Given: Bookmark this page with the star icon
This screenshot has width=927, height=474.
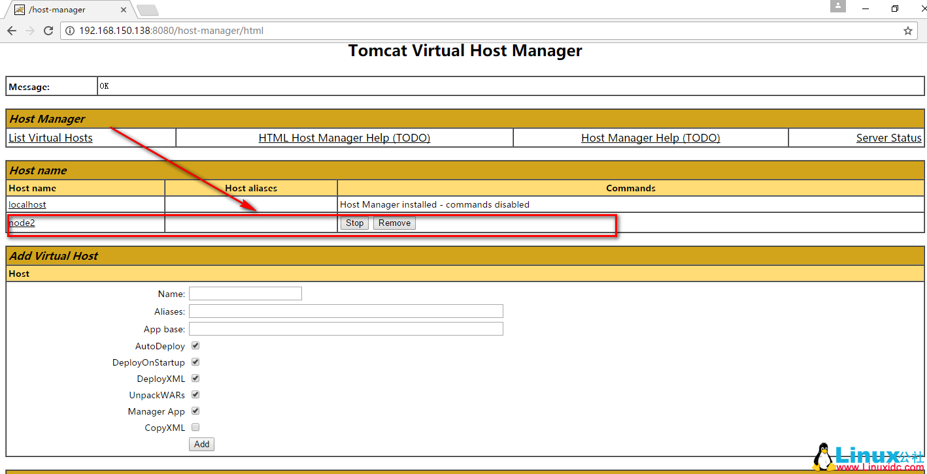Looking at the screenshot, I should pyautogui.click(x=907, y=31).
